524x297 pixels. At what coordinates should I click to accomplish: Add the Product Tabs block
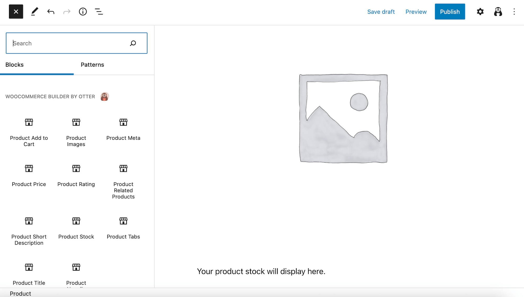click(x=123, y=227)
